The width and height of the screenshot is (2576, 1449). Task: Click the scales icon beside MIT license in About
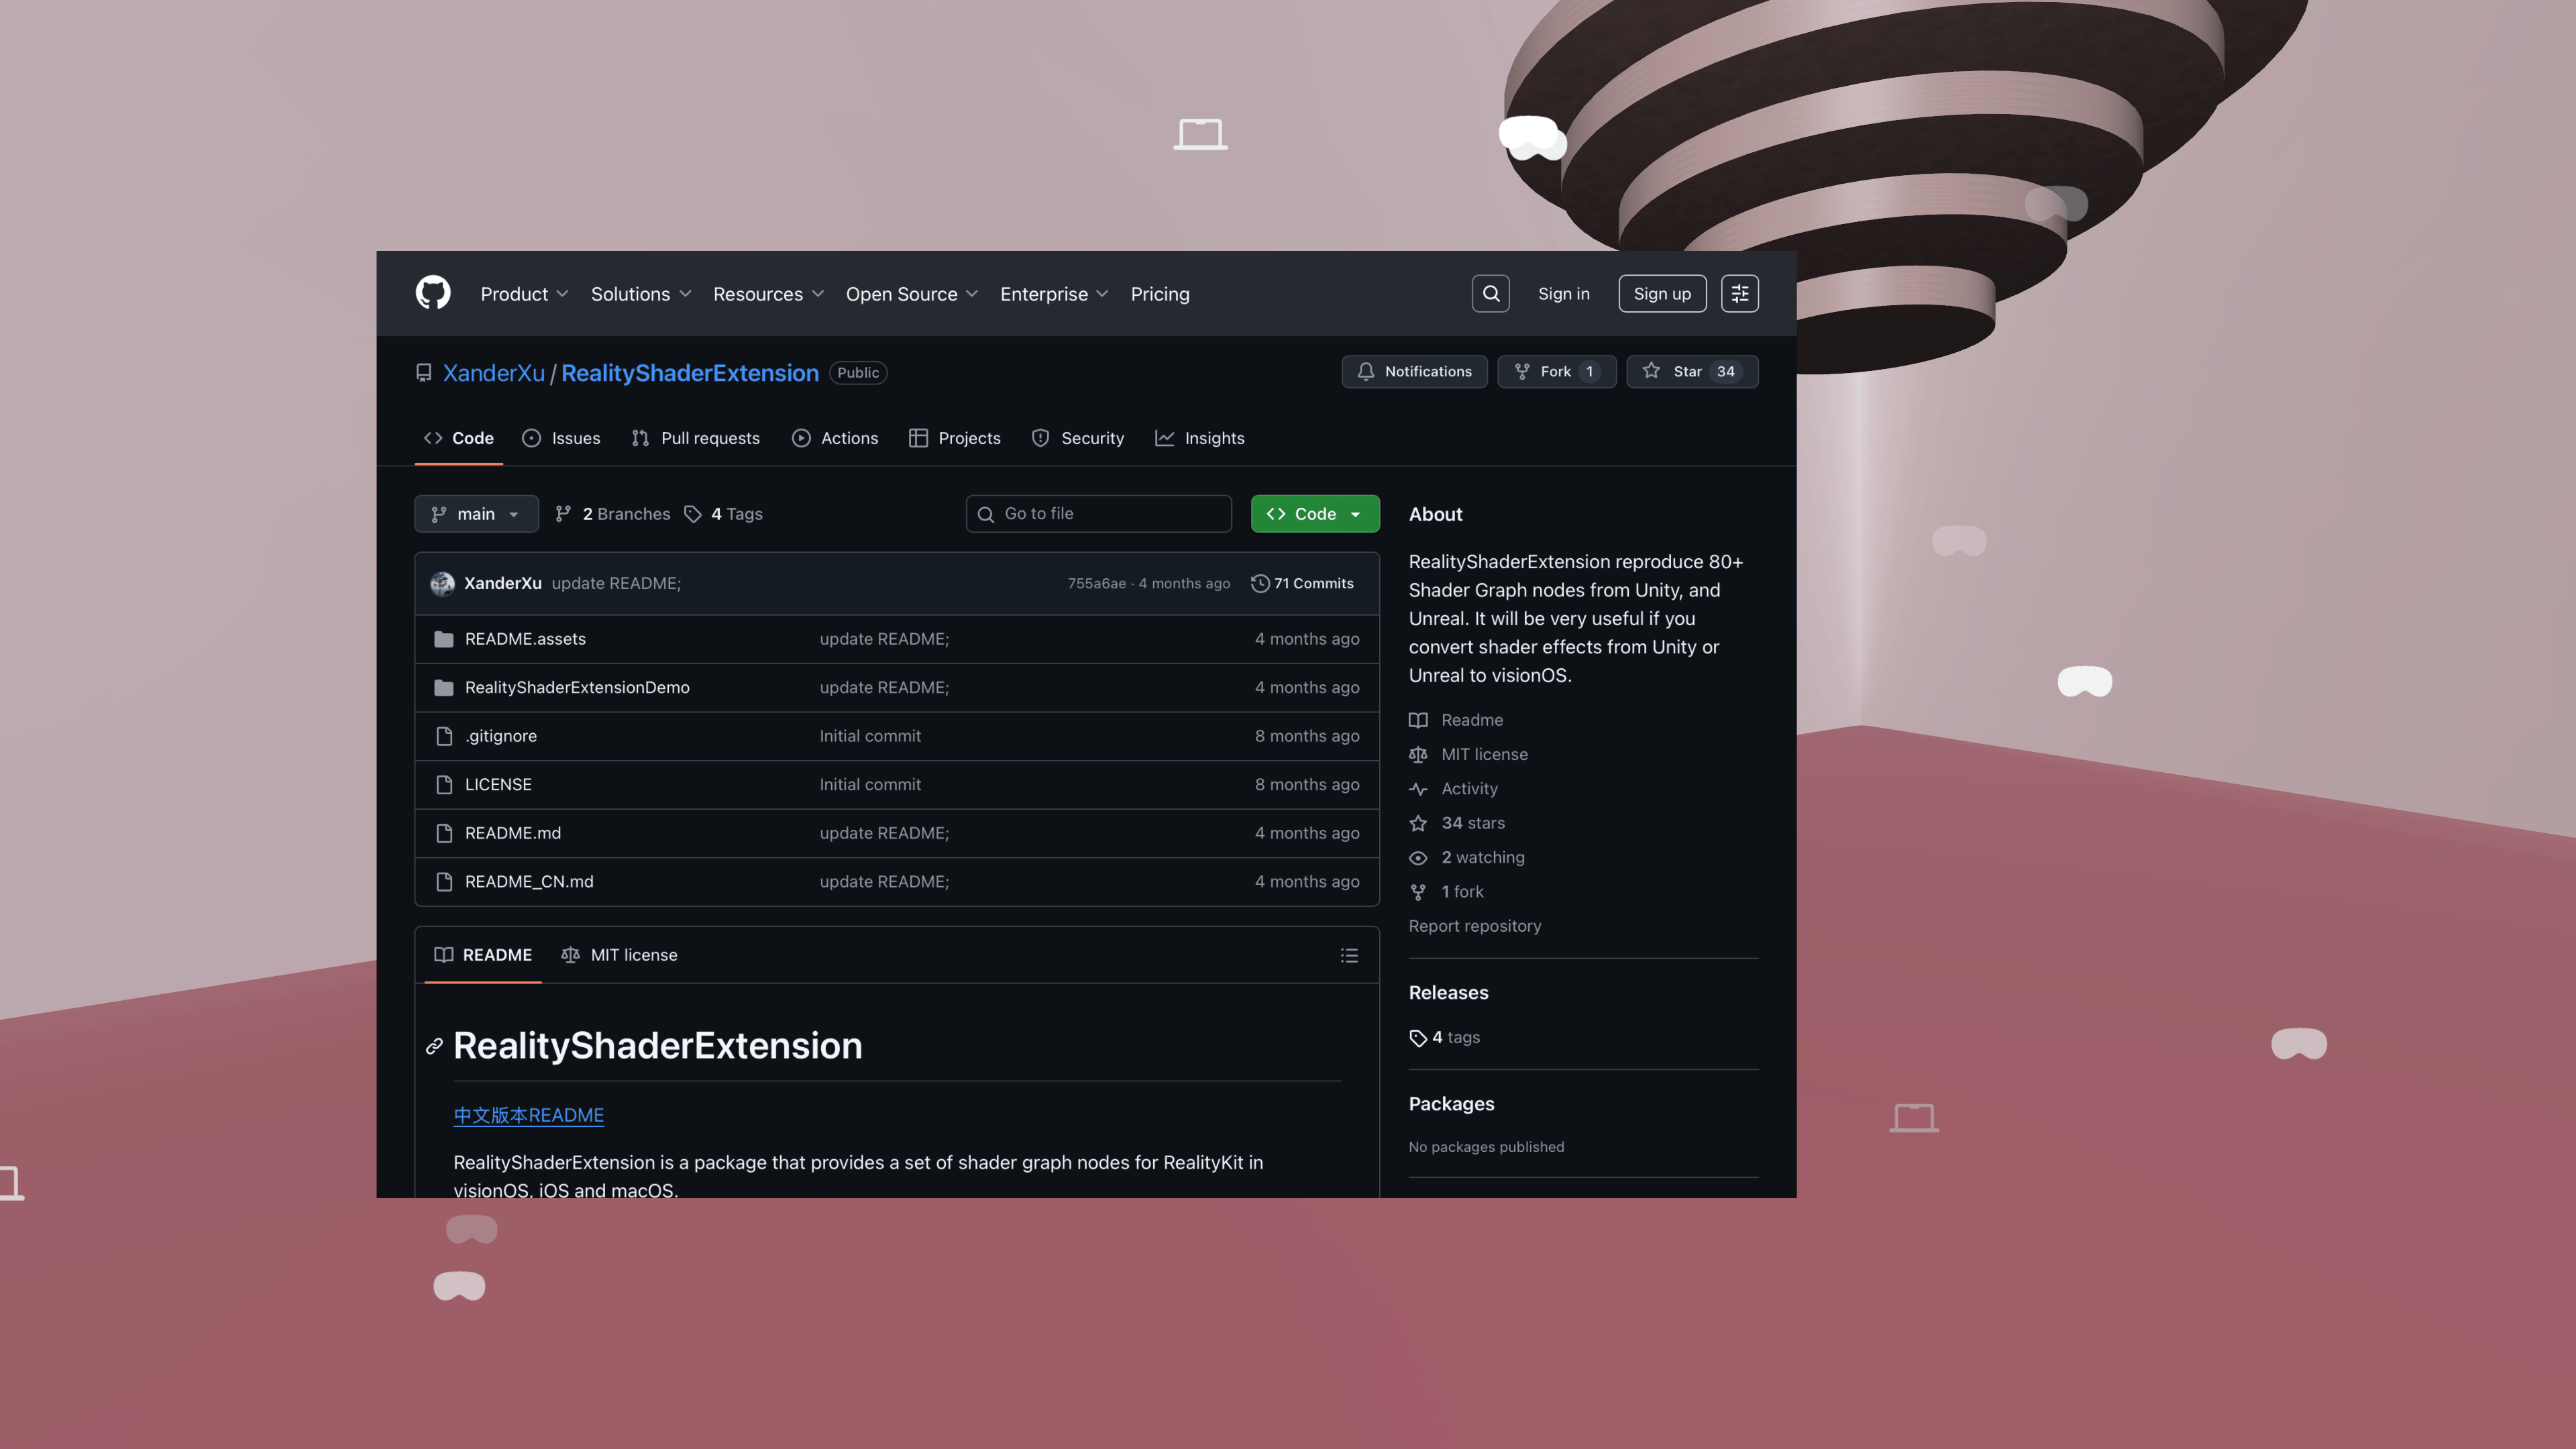point(1418,754)
